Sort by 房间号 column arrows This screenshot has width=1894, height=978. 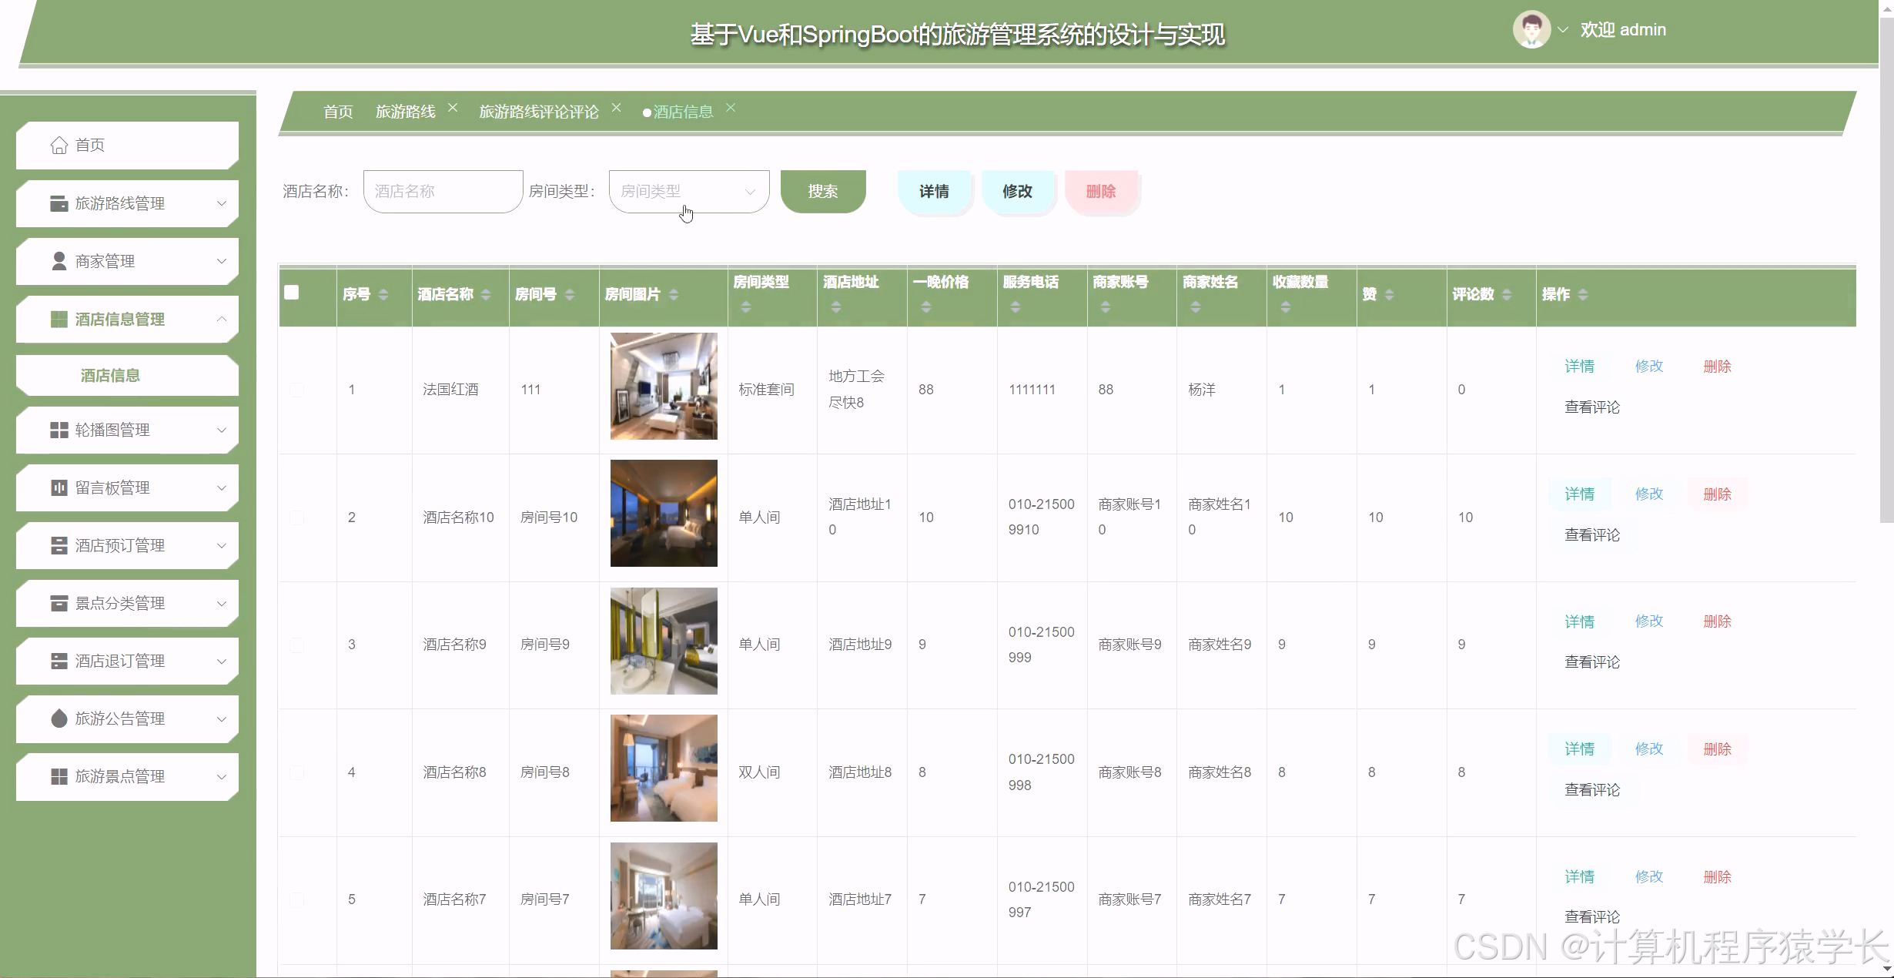point(569,294)
